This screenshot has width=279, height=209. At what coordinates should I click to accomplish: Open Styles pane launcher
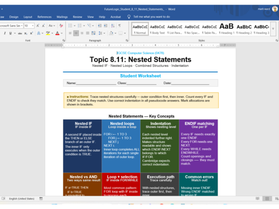click(x=277, y=40)
